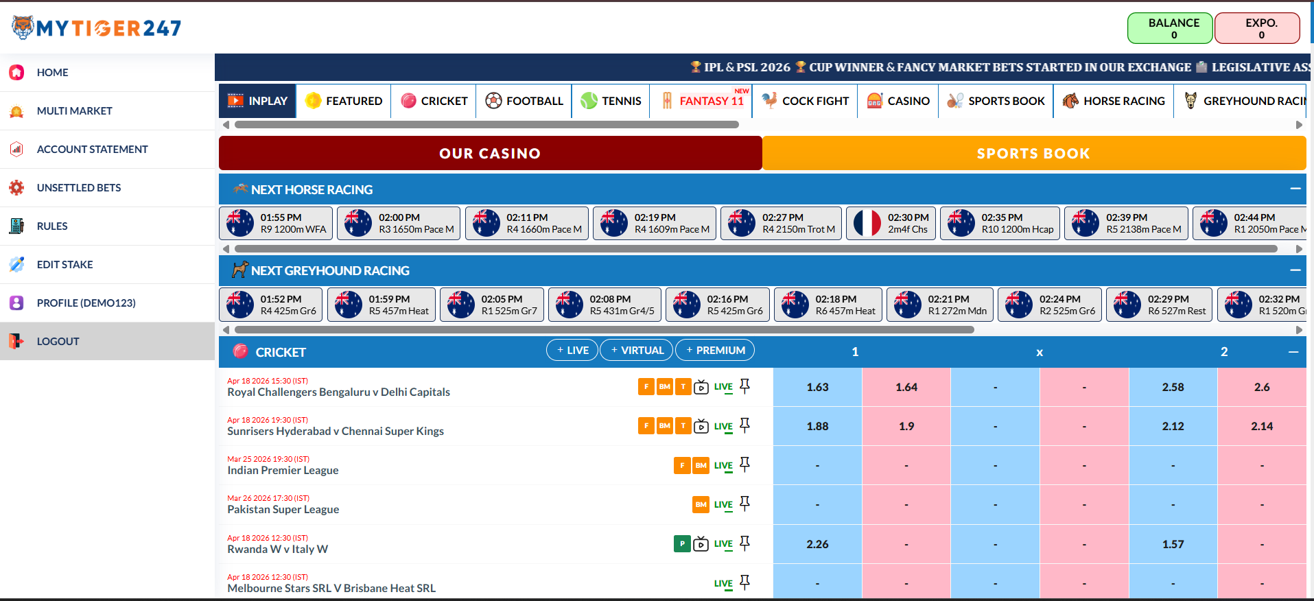Open 02:21 PM R1 272m Mdn greyhound race
This screenshot has width=1314, height=601.
coord(940,305)
